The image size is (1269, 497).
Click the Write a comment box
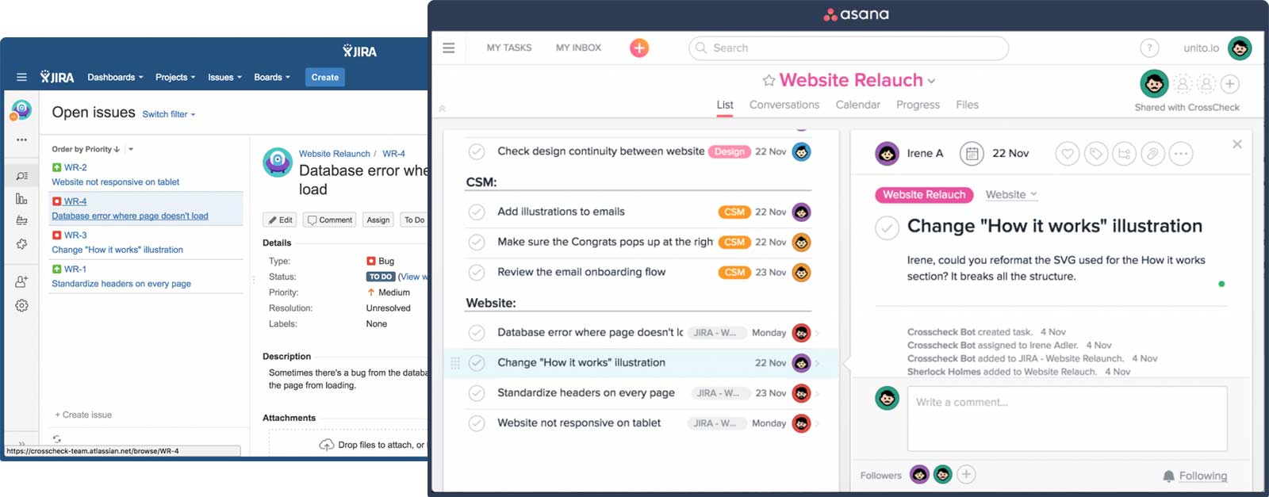point(1068,419)
